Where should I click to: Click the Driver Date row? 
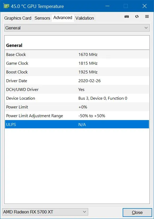[77, 81]
